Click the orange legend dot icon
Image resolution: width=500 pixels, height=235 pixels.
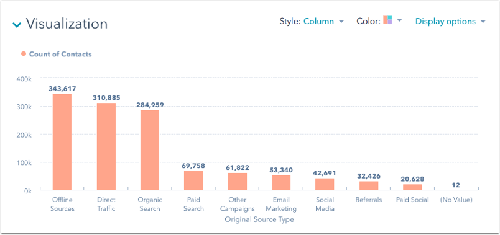click(x=24, y=54)
